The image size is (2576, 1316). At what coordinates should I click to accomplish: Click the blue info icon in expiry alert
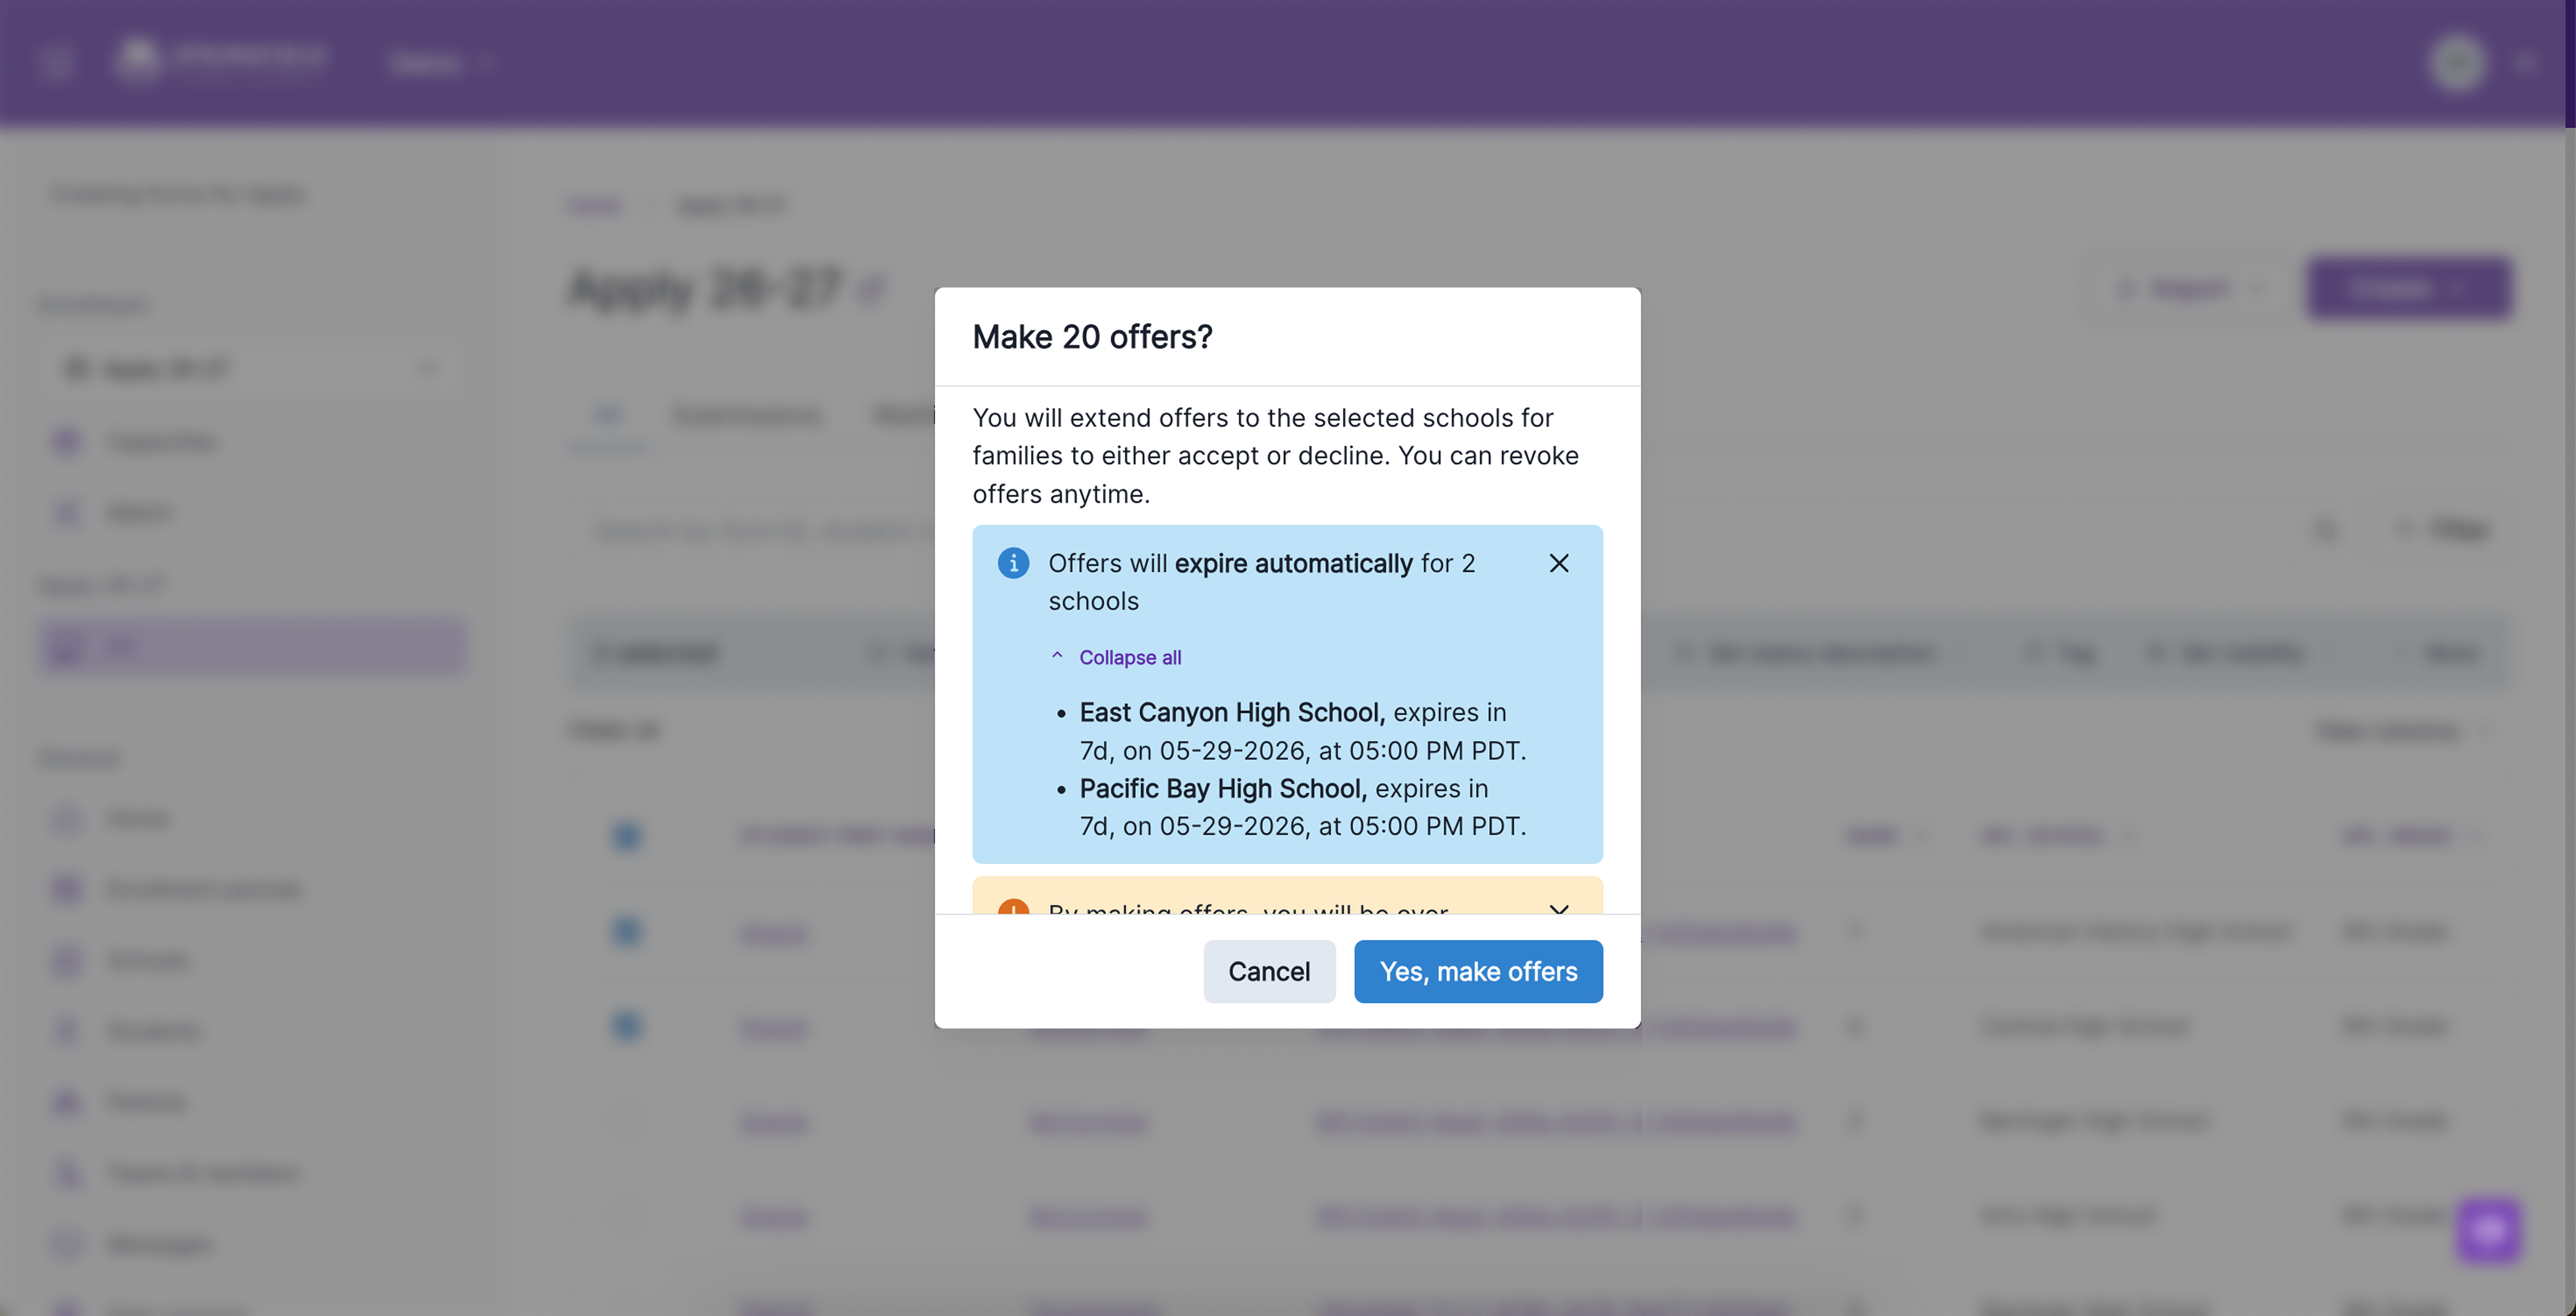click(x=1013, y=563)
